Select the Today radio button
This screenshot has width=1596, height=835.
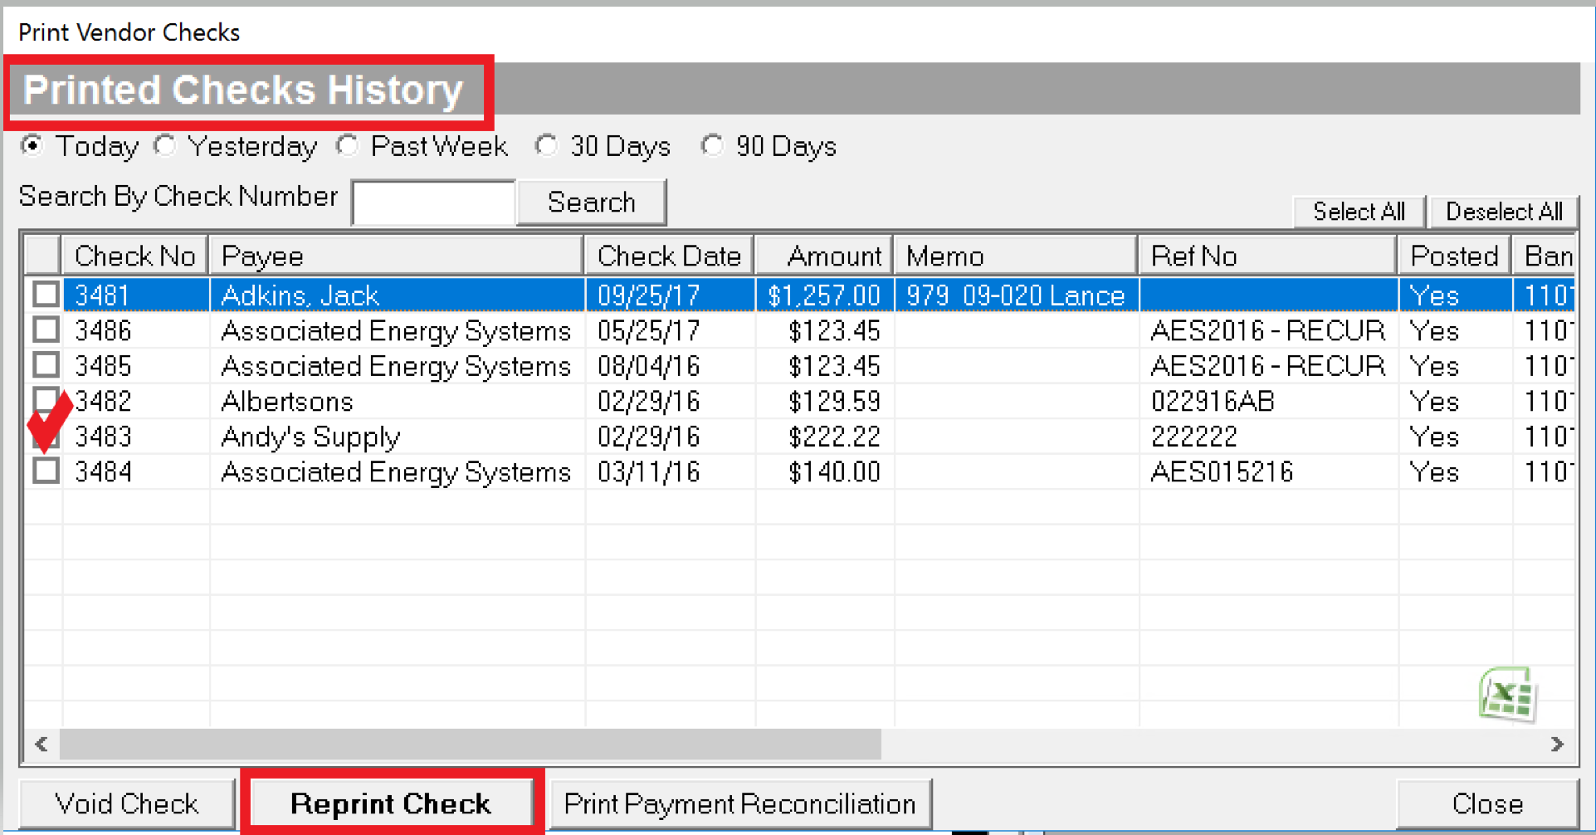click(x=32, y=145)
